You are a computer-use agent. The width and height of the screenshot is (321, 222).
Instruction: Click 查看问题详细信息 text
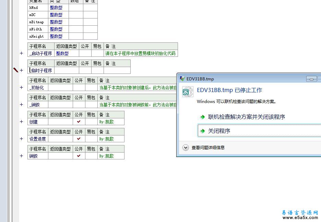(208, 147)
